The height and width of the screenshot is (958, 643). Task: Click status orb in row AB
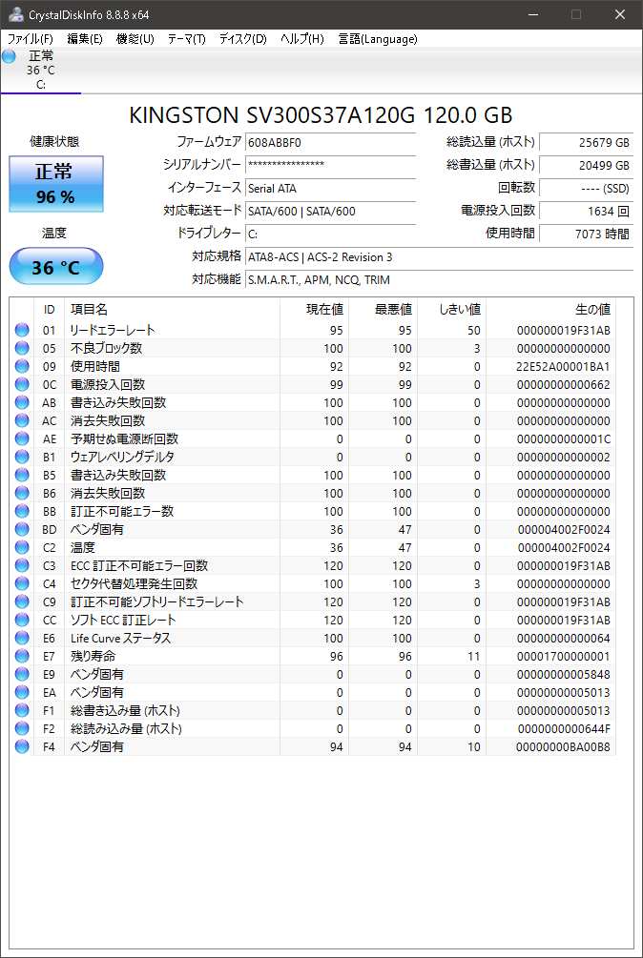tap(22, 402)
